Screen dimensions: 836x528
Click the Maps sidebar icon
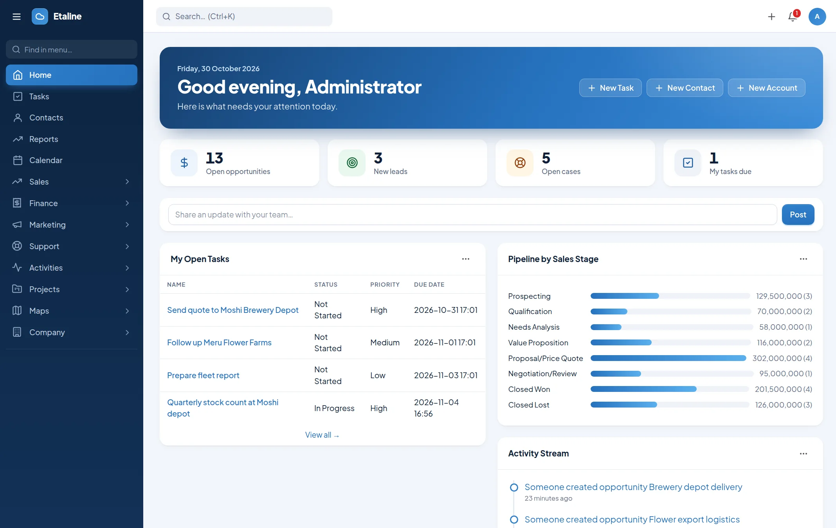(x=17, y=311)
